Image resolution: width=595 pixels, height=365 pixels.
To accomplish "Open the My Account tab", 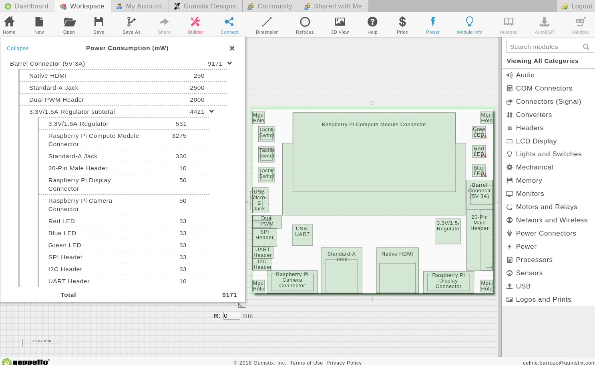I will (139, 6).
